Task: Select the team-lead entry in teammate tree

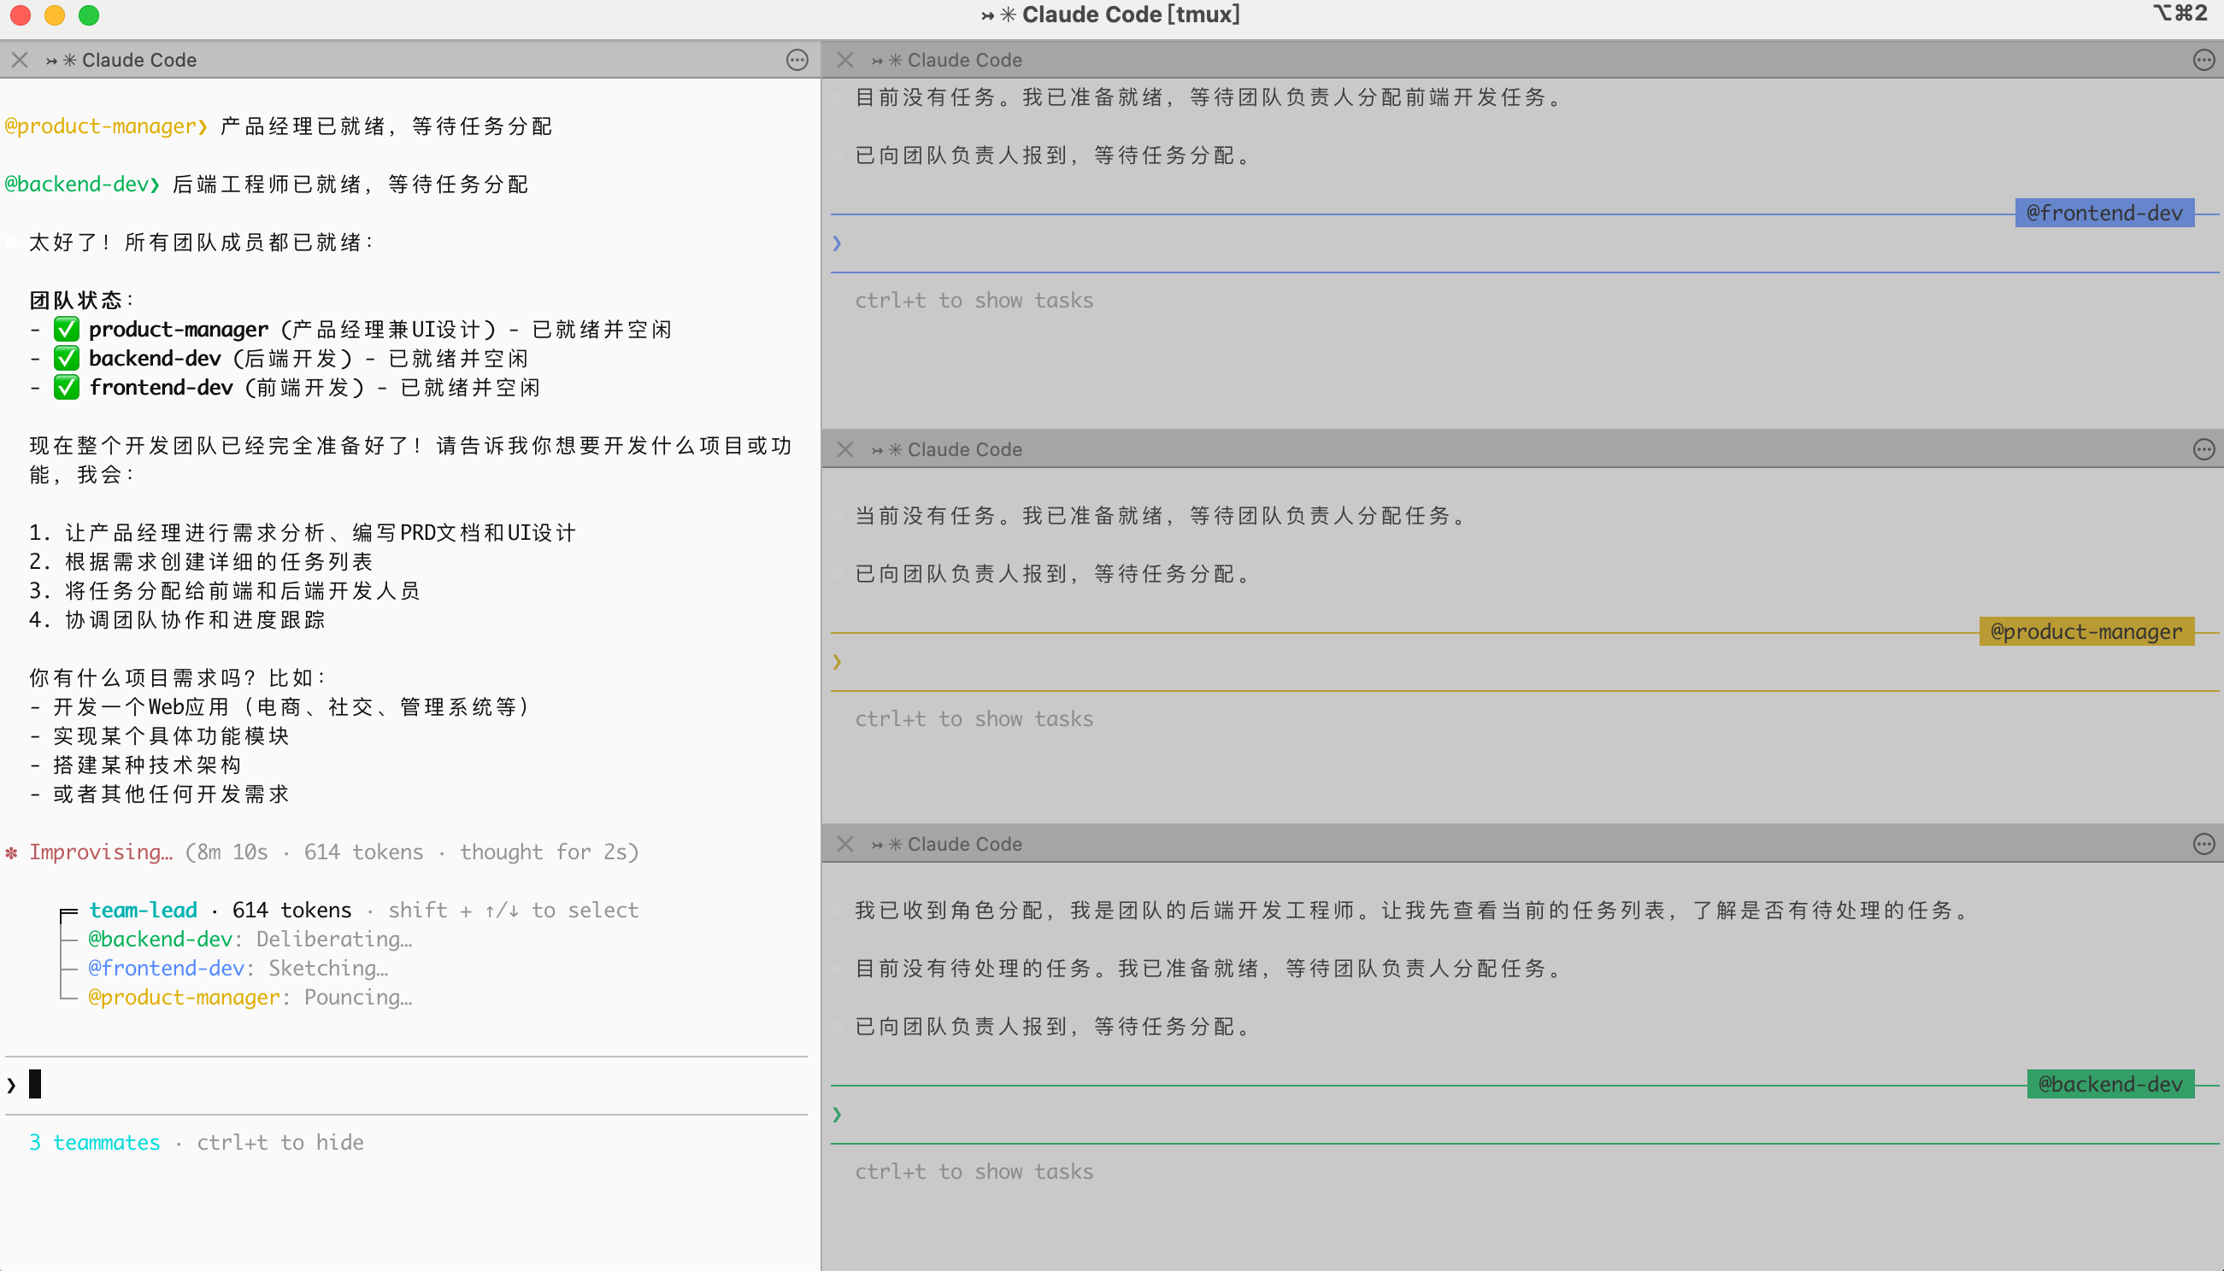Action: coord(144,910)
